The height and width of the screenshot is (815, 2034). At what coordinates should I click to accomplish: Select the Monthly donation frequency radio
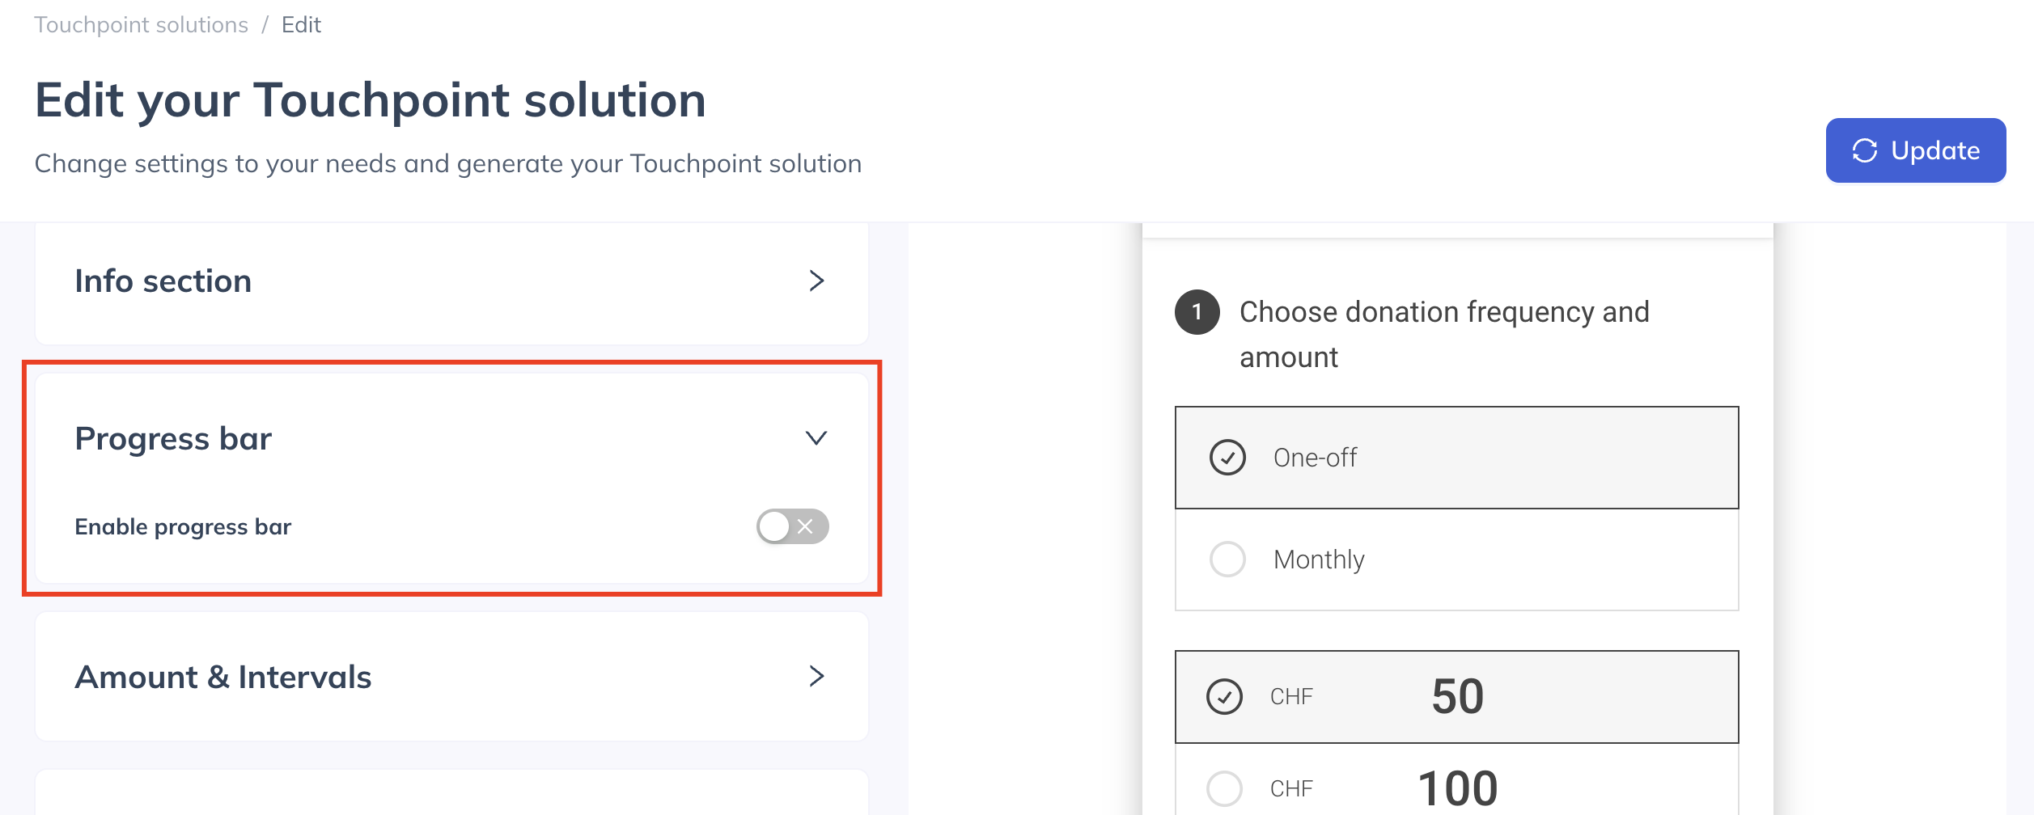[1227, 559]
